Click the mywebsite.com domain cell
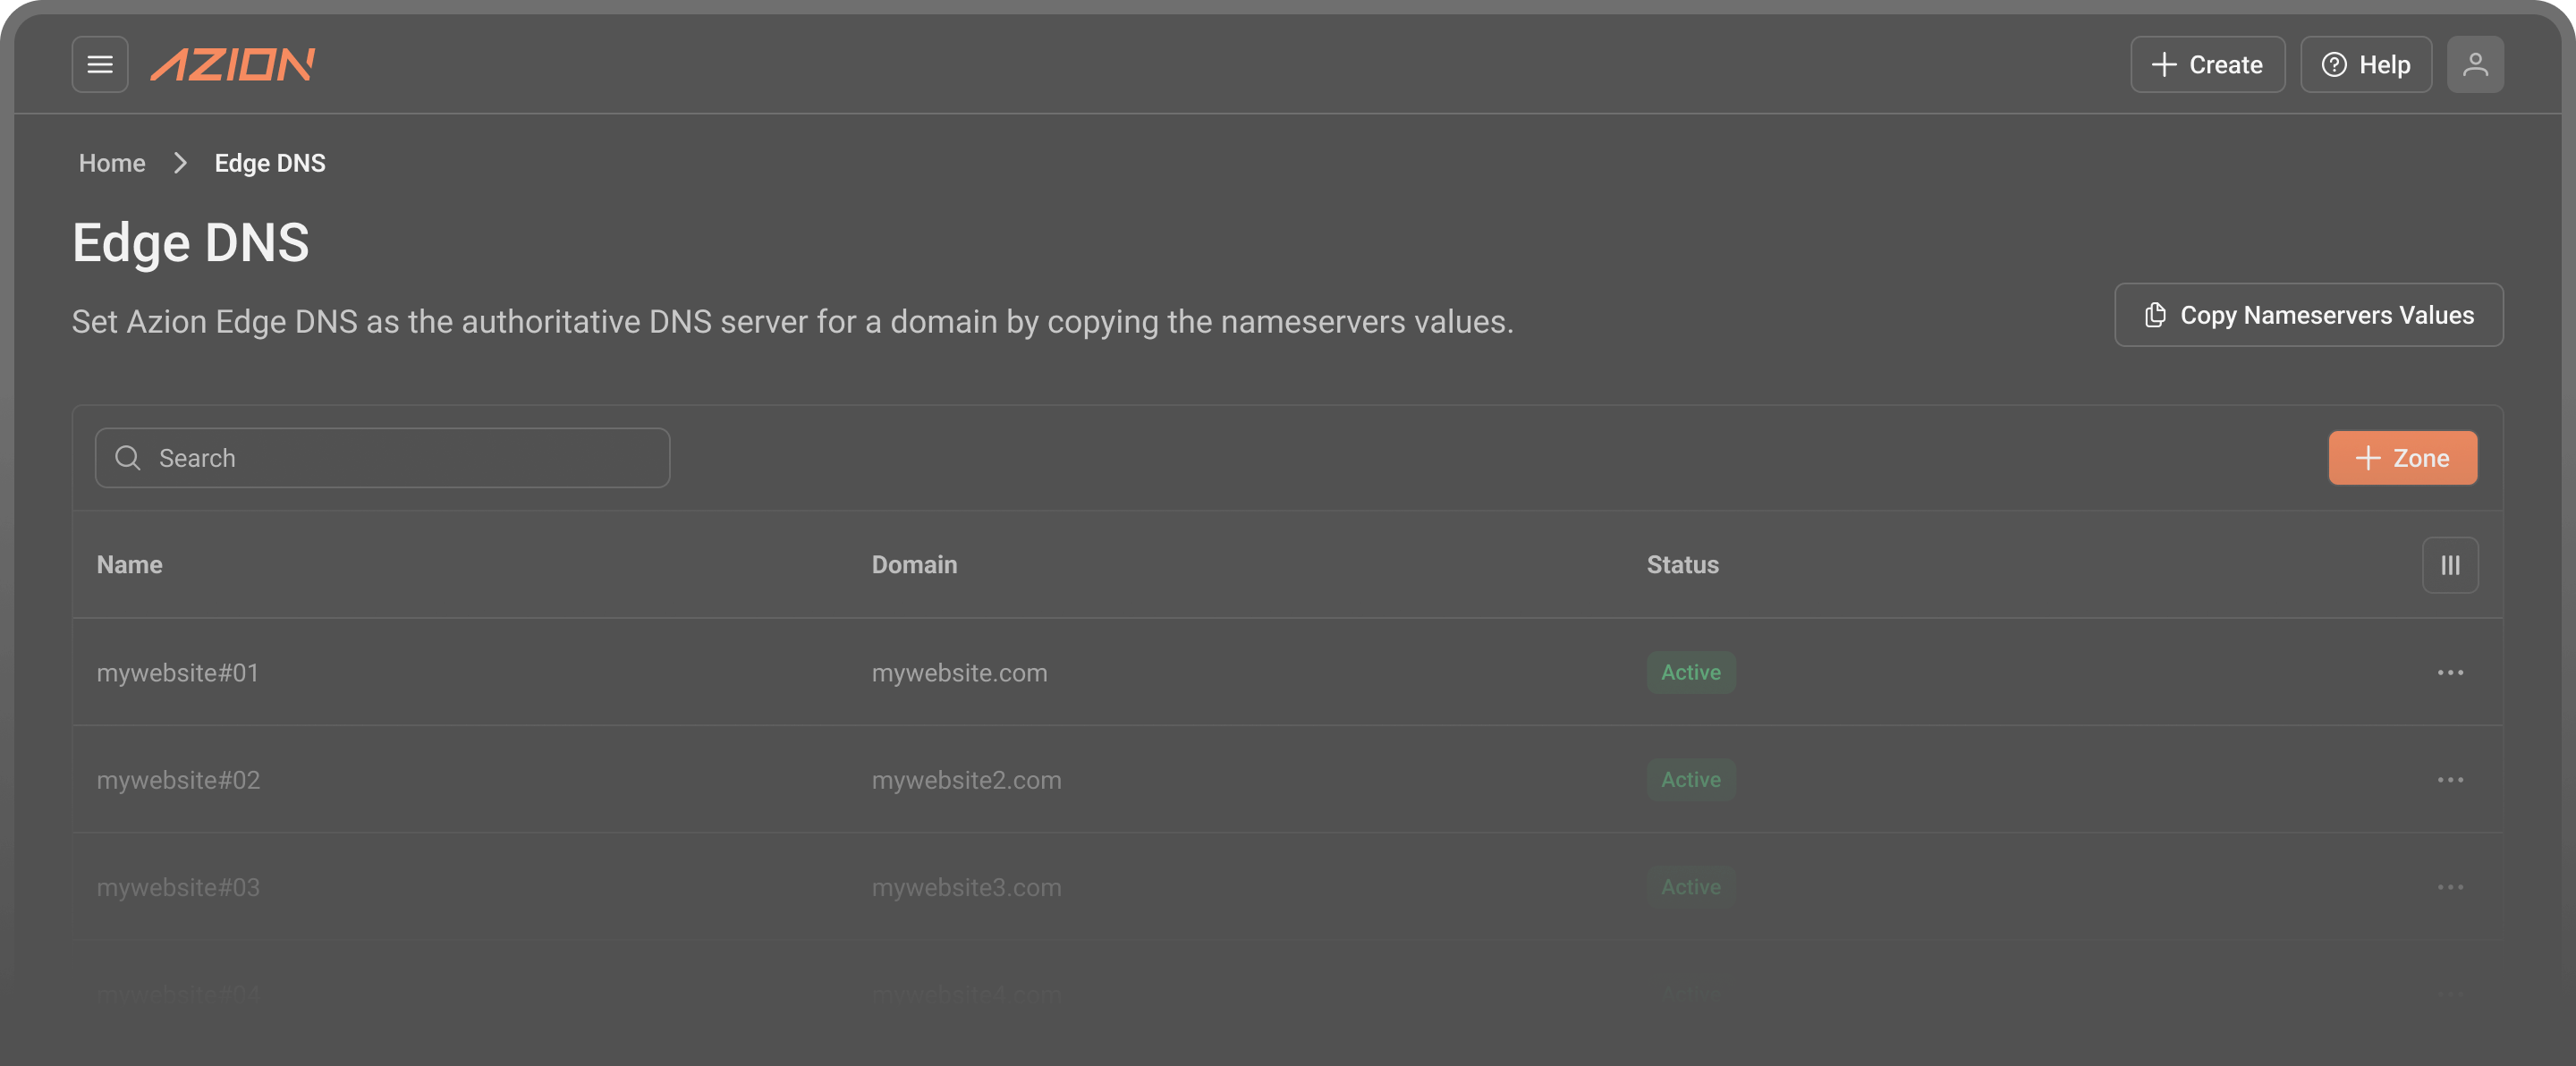Viewport: 2576px width, 1066px height. (x=959, y=673)
